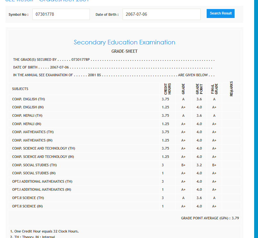Select the OPT.II SCIENCE (TH) row
This screenshot has height=238, width=258.
28,198
